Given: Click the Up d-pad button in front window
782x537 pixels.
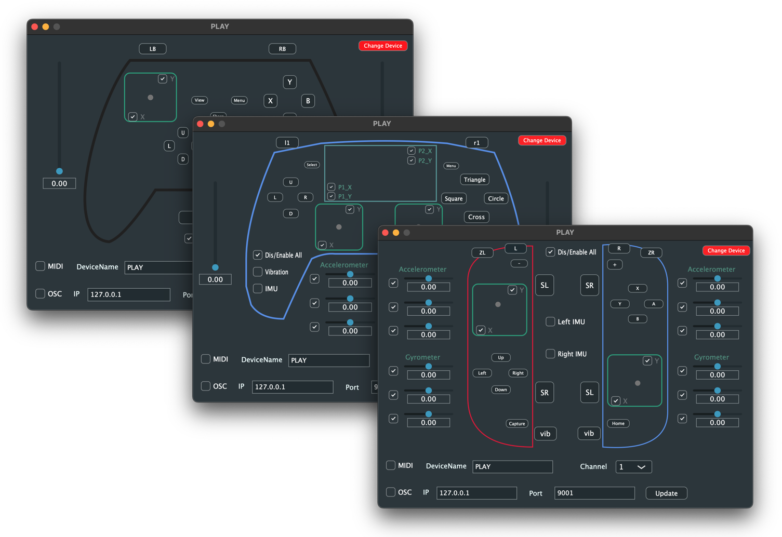Looking at the screenshot, I should [x=501, y=358].
